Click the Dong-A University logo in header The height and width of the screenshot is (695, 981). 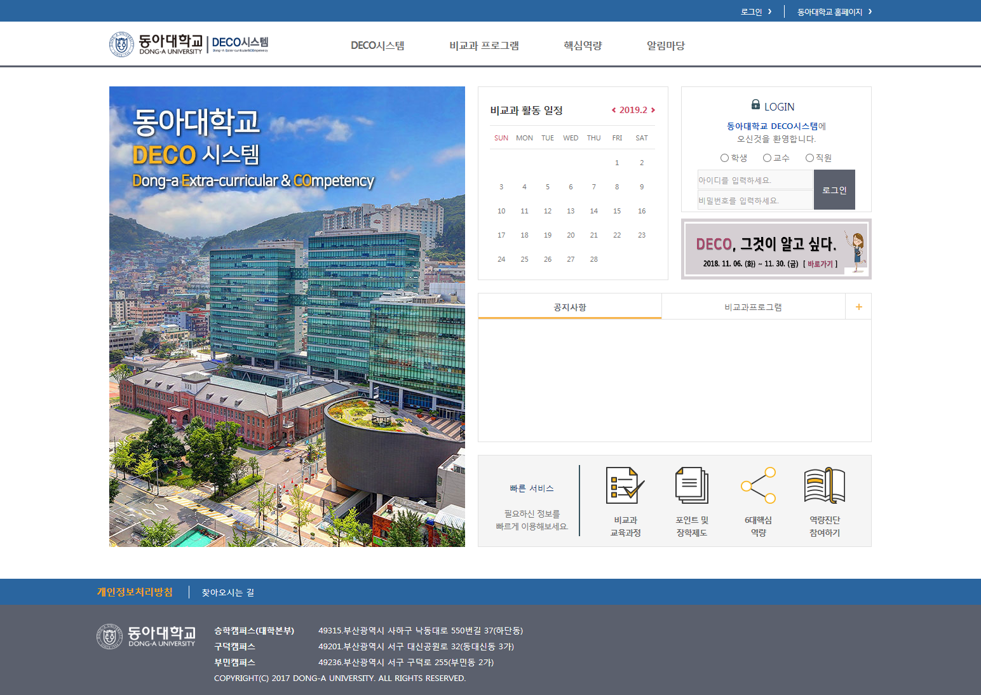click(156, 44)
